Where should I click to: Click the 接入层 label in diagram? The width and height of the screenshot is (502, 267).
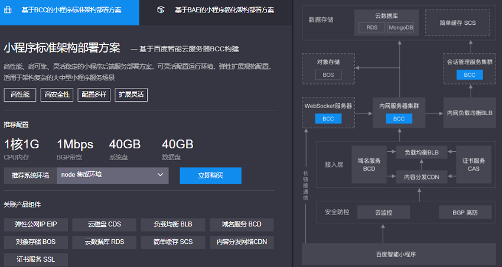[334, 165]
